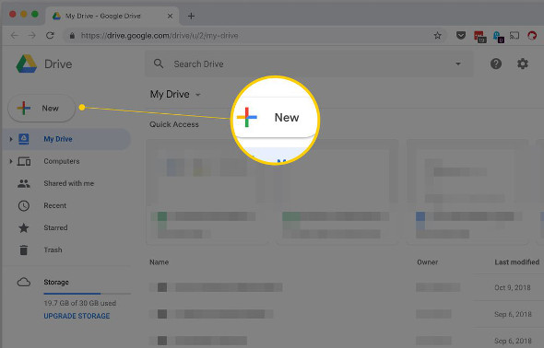Open a new browser tab with plus
The image size is (544, 348).
point(191,16)
